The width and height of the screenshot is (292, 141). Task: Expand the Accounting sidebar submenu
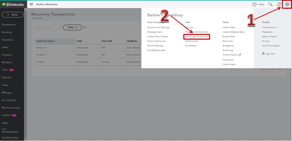click(x=23, y=100)
